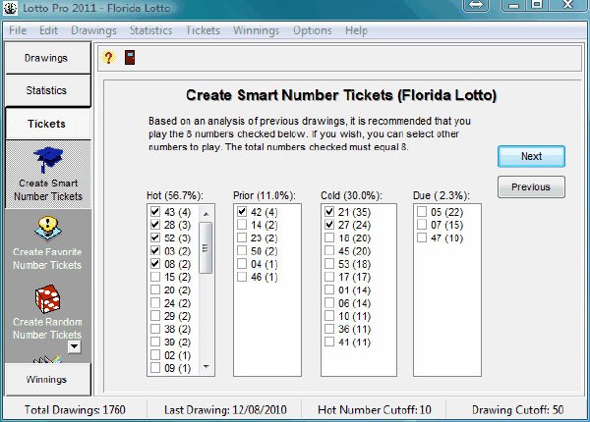590x422 pixels.
Task: Open the Drawings menu
Action: click(x=93, y=30)
